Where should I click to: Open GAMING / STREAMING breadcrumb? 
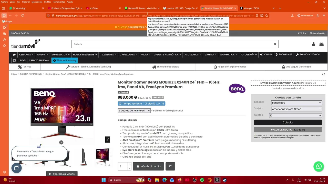(31, 74)
